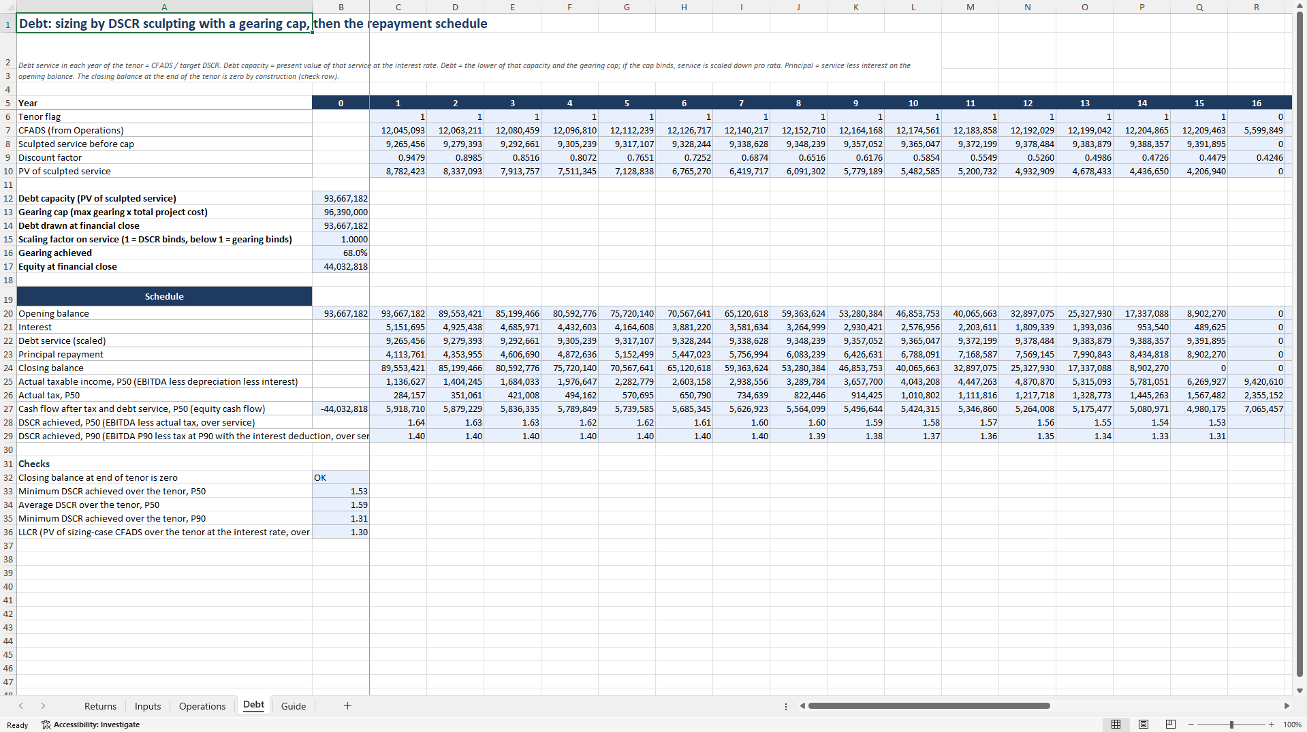Select cell with title 'Debt: sizing by DSCR sculpting'
The width and height of the screenshot is (1307, 732).
tap(164, 23)
